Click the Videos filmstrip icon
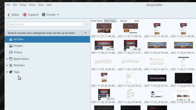 (x=11, y=52)
